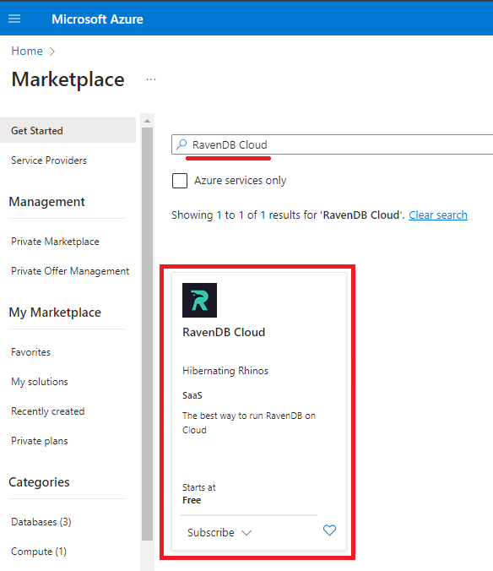This screenshot has height=571, width=493.
Task: Select Get Started in sidebar
Action: 68,130
